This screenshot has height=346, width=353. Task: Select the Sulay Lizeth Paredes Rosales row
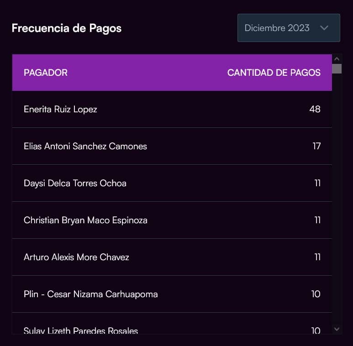pos(81,330)
